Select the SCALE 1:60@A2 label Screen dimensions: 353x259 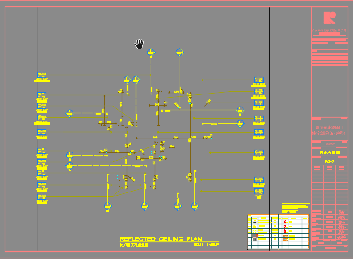[x=206, y=245]
